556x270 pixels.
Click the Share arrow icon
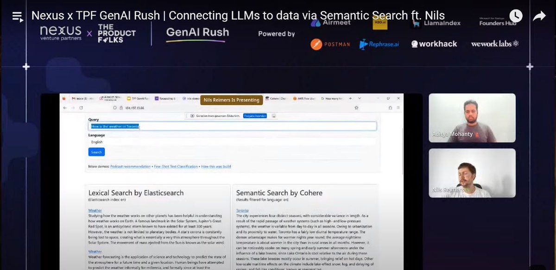(539, 16)
